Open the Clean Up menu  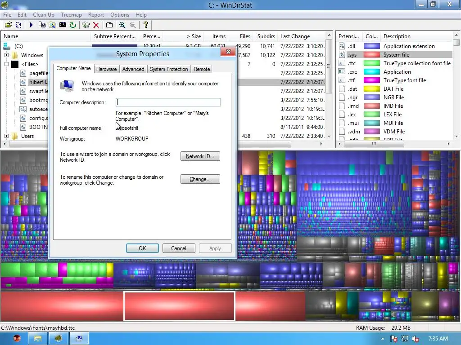(x=44, y=15)
